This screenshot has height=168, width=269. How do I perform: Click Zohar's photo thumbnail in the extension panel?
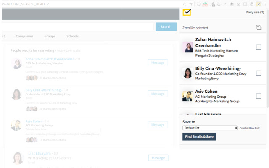(187, 47)
